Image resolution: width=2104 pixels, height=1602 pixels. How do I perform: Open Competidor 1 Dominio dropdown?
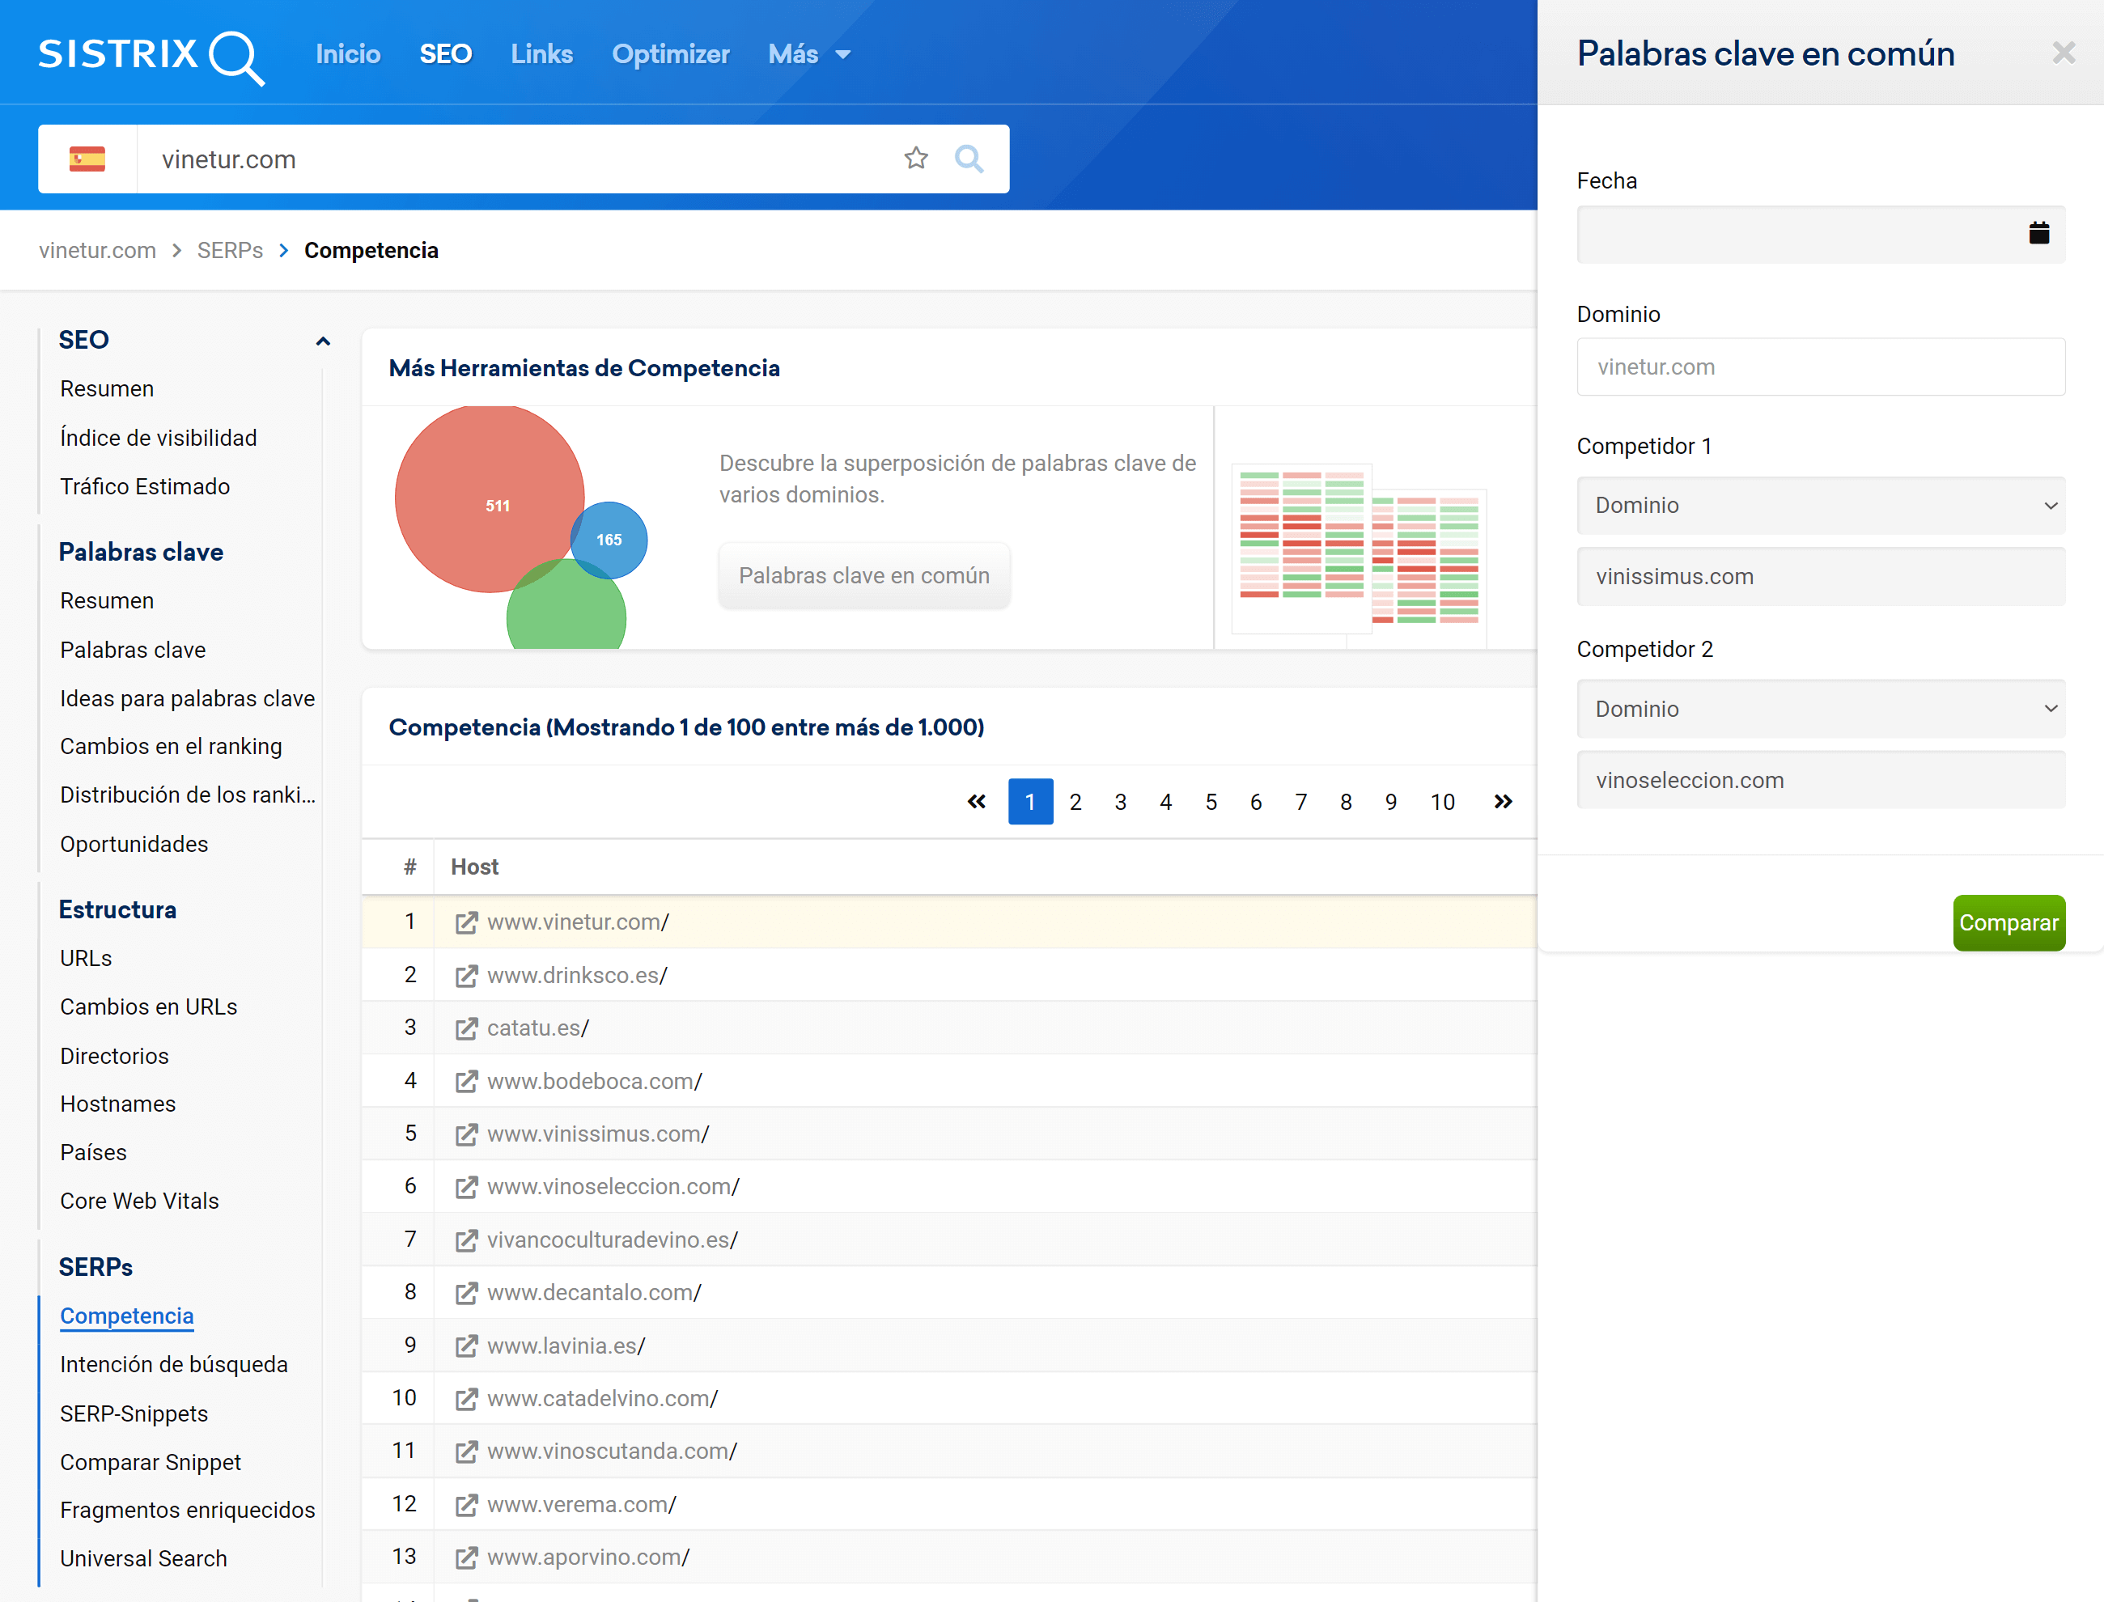(x=1820, y=506)
